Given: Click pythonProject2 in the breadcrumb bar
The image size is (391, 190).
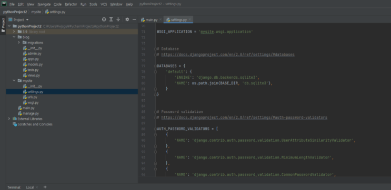Looking at the screenshot, I should coord(15,12).
